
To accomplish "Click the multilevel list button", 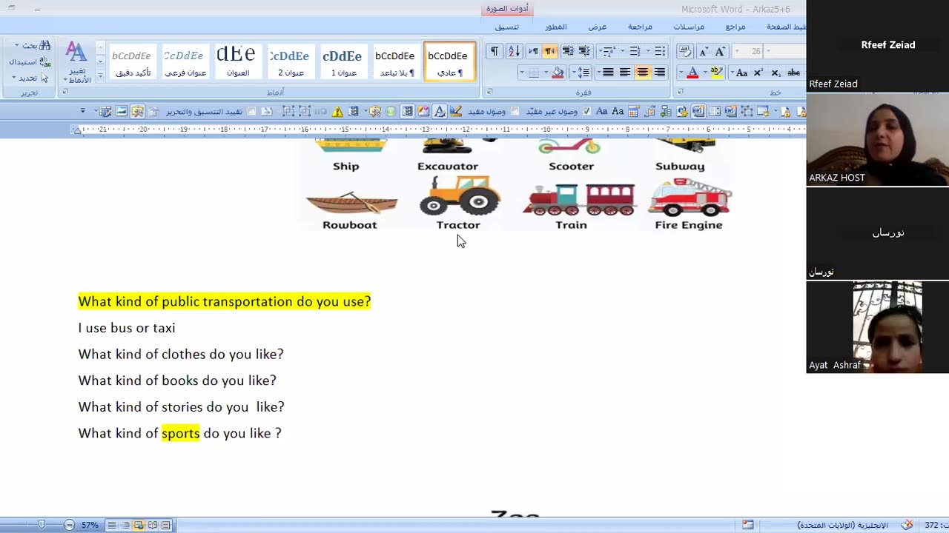I will tap(607, 51).
